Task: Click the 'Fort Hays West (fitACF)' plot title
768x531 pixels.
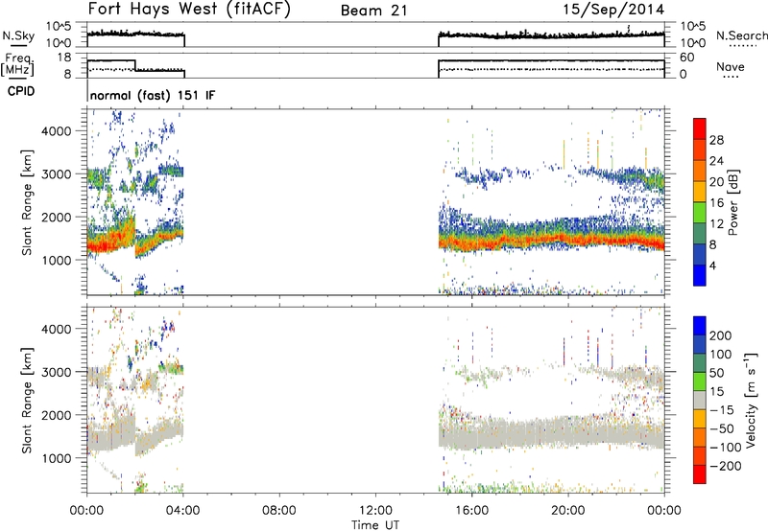Action: point(189,9)
